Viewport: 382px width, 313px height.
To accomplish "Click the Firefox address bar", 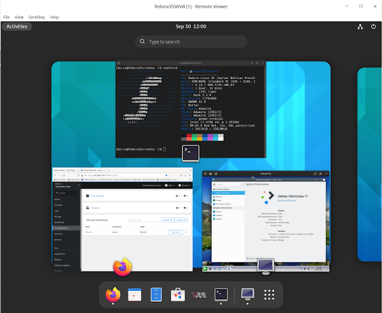I will coord(123,175).
